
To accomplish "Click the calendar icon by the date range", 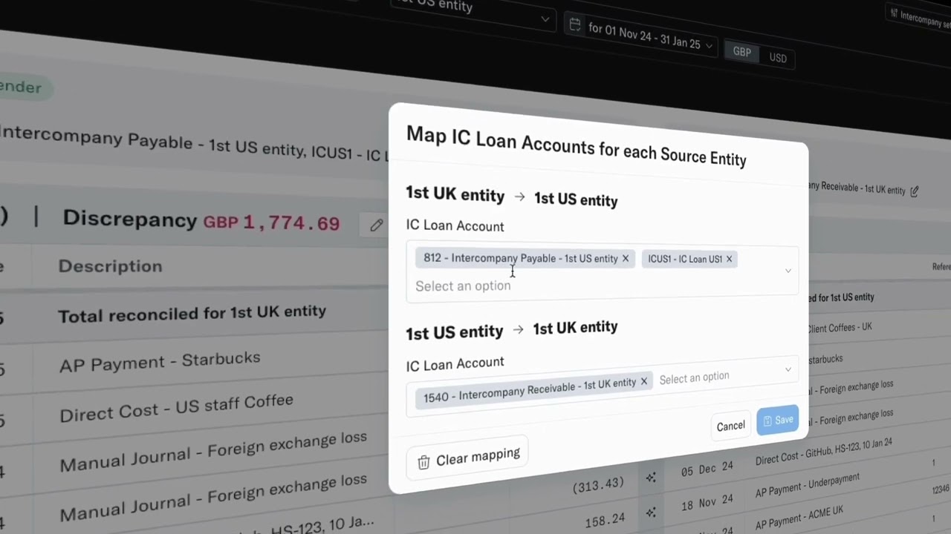I will click(575, 24).
